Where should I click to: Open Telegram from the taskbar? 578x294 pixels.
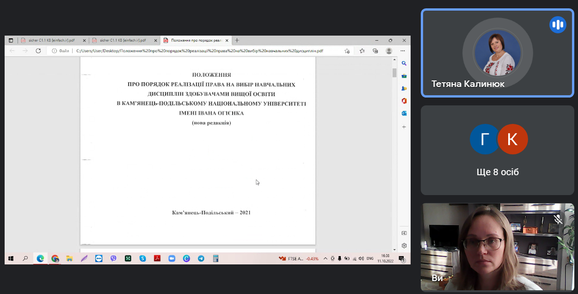point(201,259)
